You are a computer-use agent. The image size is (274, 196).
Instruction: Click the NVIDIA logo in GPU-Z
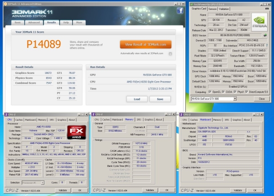(259, 22)
